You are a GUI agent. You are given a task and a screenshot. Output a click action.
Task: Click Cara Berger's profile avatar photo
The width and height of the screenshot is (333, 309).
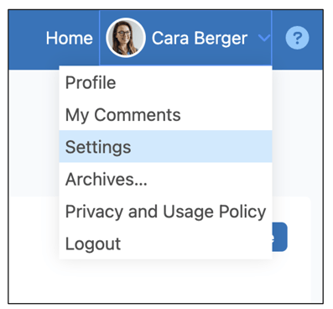coord(126,38)
